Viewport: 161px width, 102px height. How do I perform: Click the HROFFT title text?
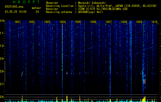(26, 2)
